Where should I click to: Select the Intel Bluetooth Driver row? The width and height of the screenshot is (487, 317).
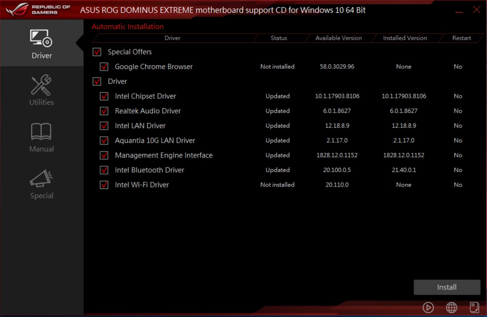coord(149,170)
